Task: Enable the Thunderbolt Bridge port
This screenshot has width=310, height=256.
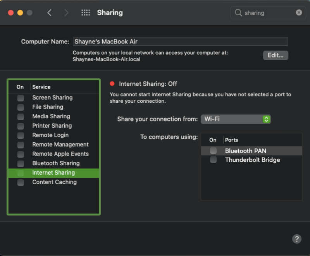Action: click(x=213, y=159)
